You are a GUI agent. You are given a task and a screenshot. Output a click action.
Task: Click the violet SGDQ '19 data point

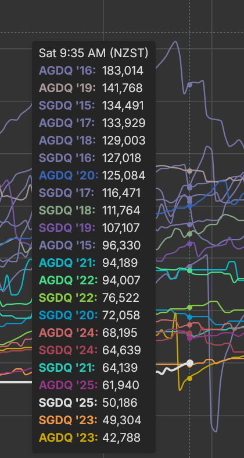[x=189, y=244]
